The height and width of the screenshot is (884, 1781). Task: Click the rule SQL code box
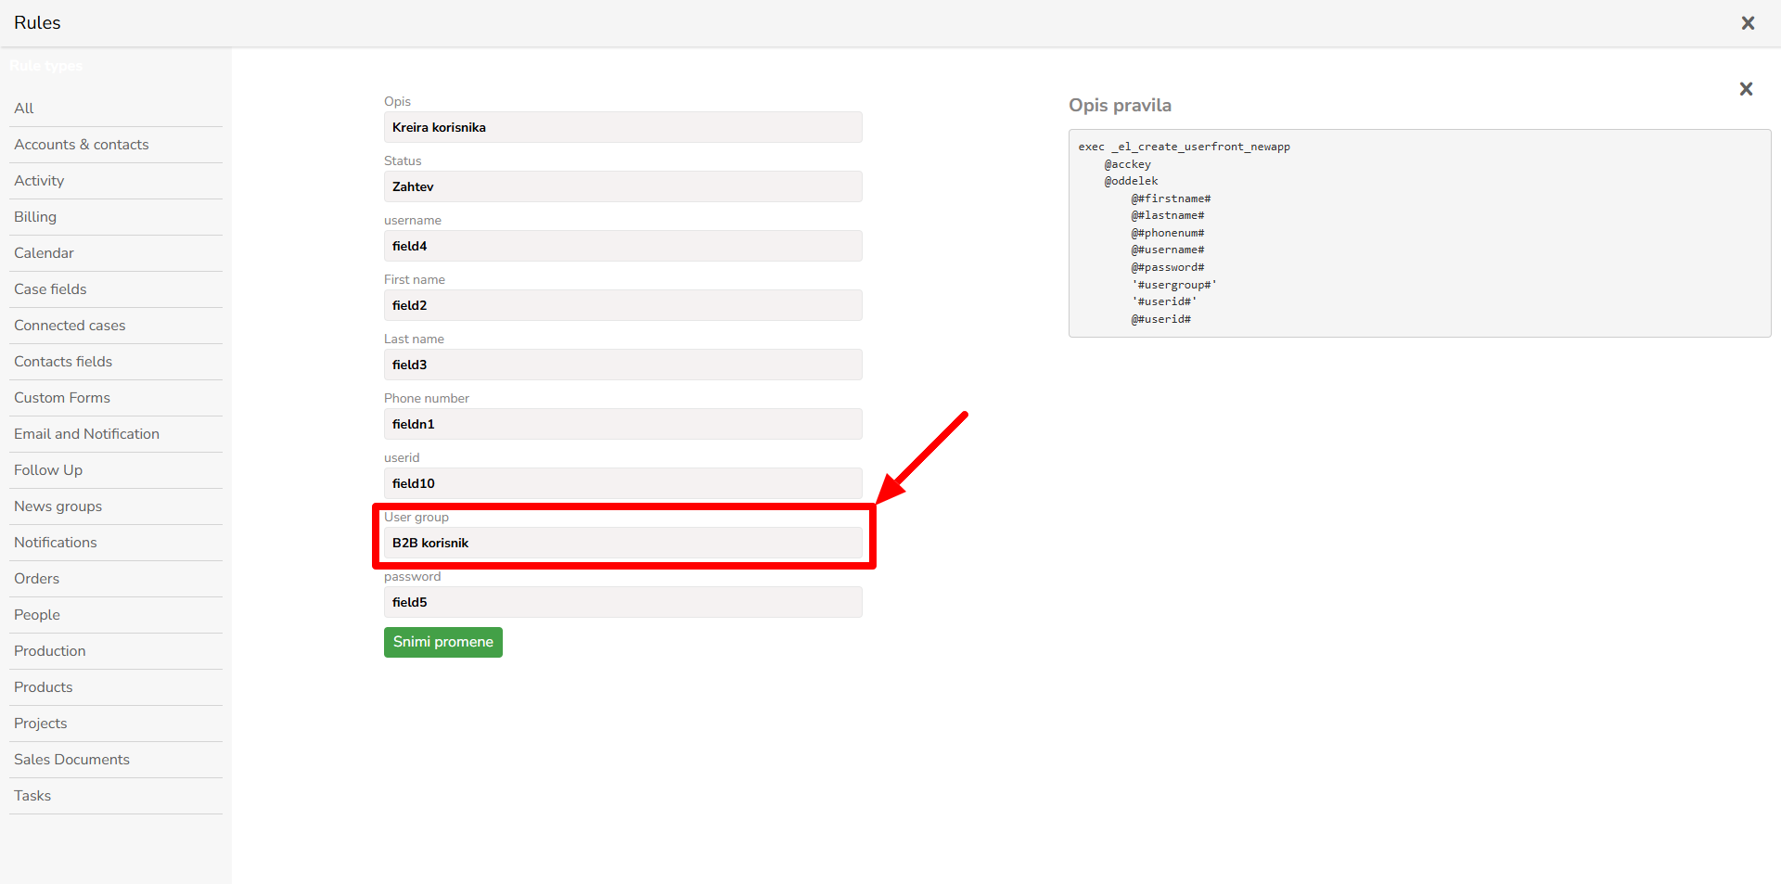click(1418, 234)
